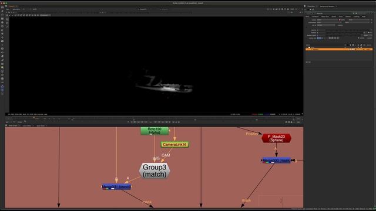Image resolution: width=376 pixels, height=211 pixels.
Task: Open the Transform tab in Roto properties
Action: click(x=315, y=16)
